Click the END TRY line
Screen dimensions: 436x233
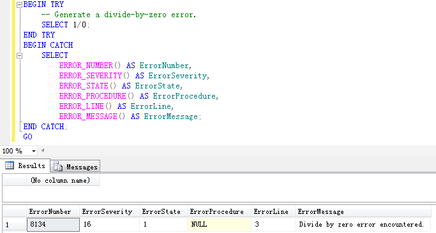(x=39, y=35)
